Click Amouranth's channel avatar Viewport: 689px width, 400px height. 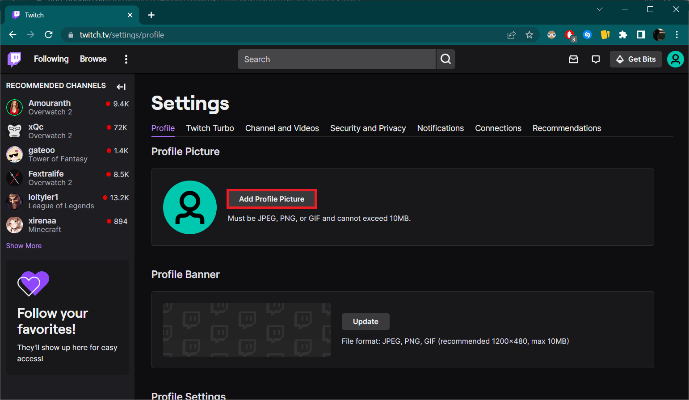tap(14, 107)
